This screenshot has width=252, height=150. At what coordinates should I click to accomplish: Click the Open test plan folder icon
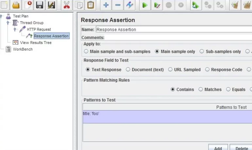coord(16,5)
